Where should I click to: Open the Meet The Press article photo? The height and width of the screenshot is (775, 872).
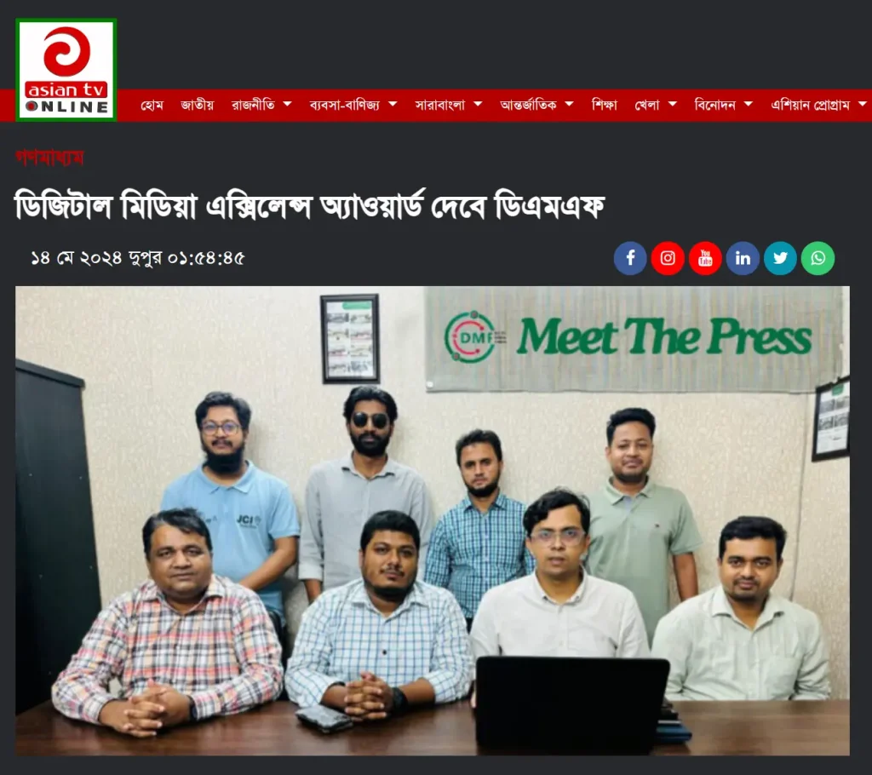click(432, 520)
